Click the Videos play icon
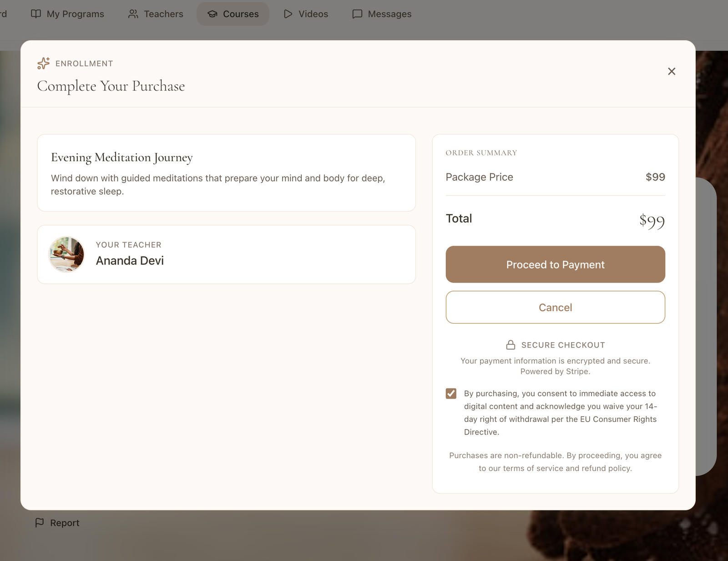 coord(288,14)
